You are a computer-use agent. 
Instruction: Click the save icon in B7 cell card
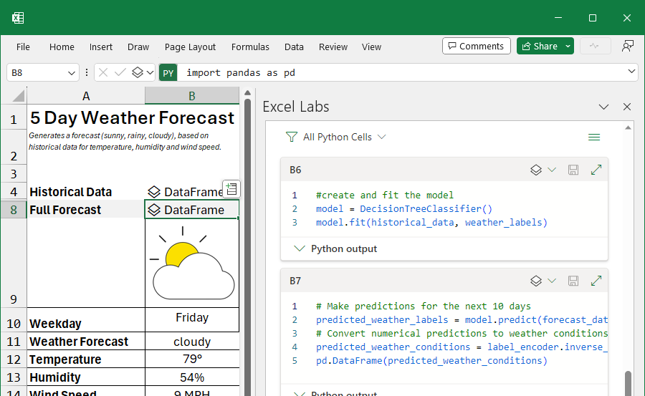[x=573, y=281]
